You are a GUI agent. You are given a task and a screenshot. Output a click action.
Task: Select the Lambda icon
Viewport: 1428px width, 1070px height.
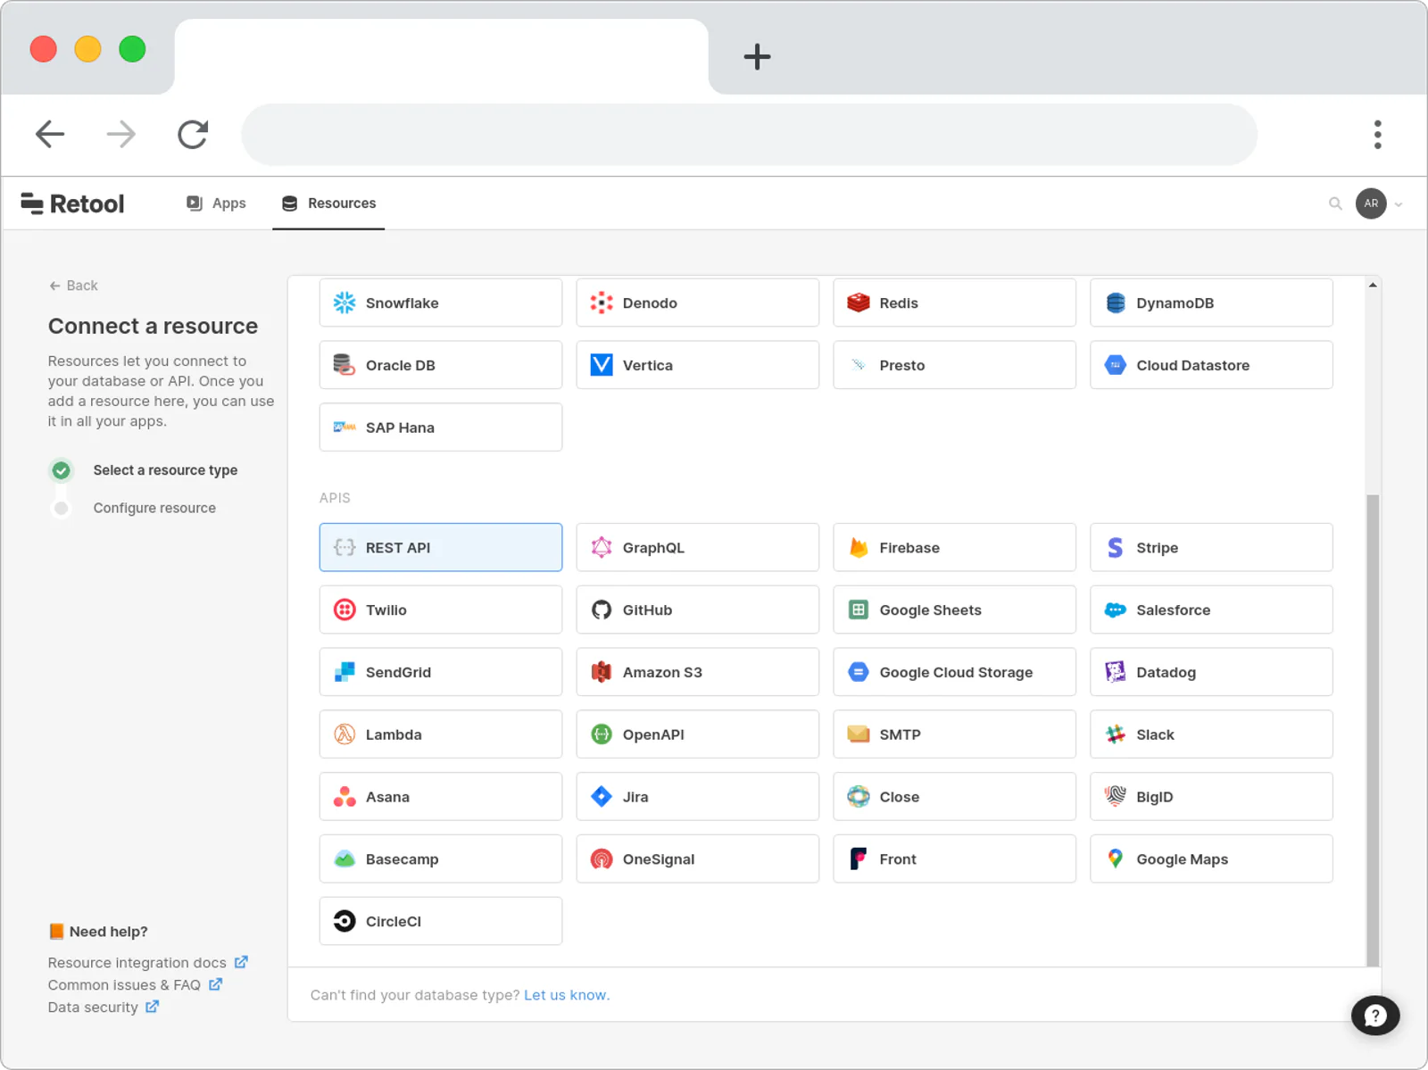345,734
